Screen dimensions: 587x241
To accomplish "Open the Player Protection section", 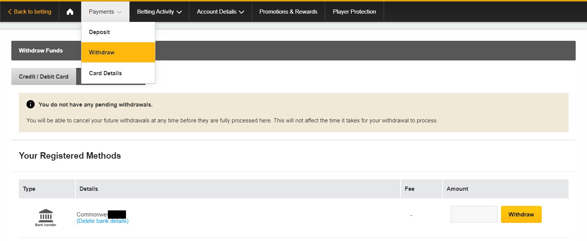I will pyautogui.click(x=354, y=12).
